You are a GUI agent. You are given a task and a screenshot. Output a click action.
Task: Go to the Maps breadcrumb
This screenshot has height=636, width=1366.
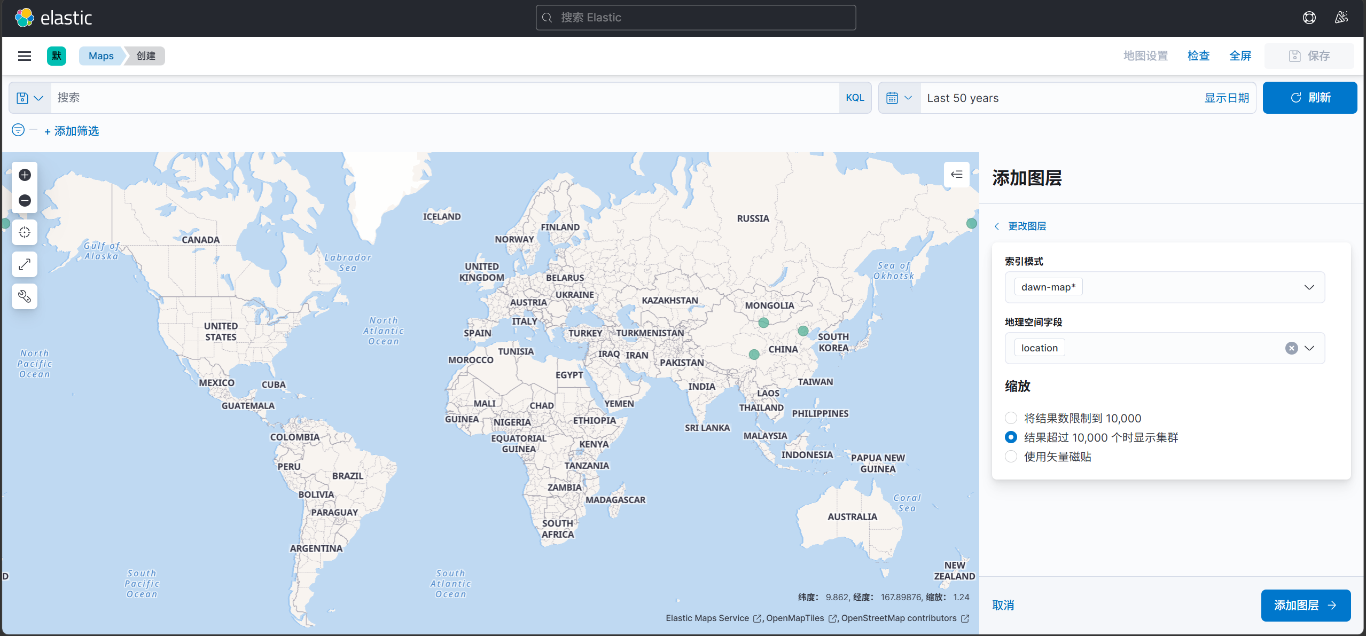point(101,56)
